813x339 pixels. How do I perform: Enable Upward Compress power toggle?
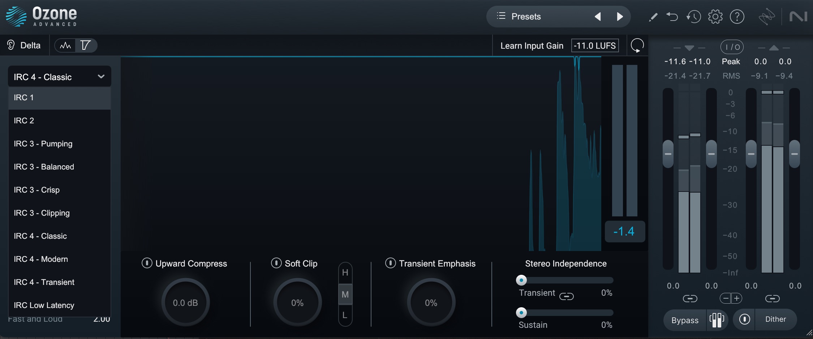tap(147, 263)
